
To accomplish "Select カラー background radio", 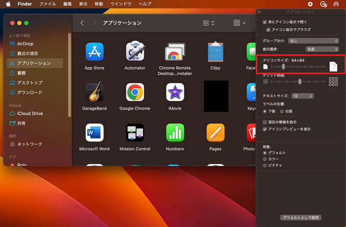I will pos(265,159).
